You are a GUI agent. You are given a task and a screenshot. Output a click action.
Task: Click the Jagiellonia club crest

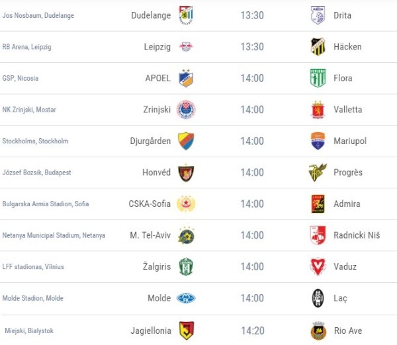pos(186,330)
